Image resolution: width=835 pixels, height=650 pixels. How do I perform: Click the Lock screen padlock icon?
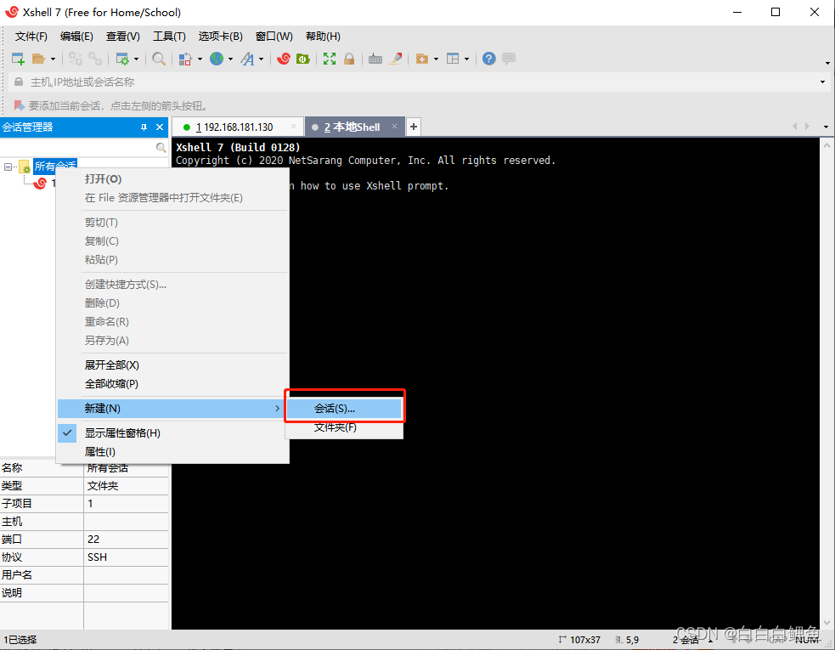[x=349, y=59]
